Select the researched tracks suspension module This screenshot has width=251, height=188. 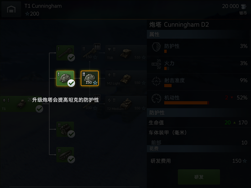point(65,155)
